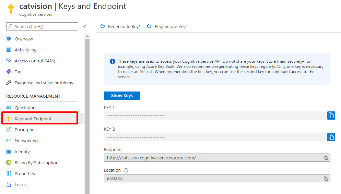Go to Activity log
This screenshot has height=194, width=341.
click(25, 50)
